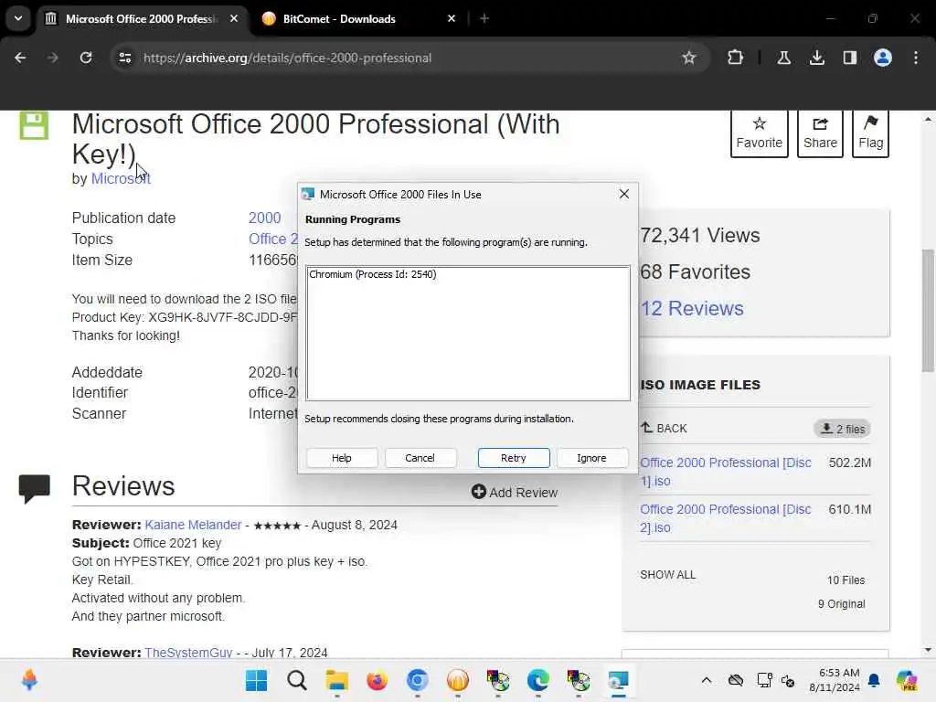
Task: Open the Microsoft author link
Action: [121, 178]
